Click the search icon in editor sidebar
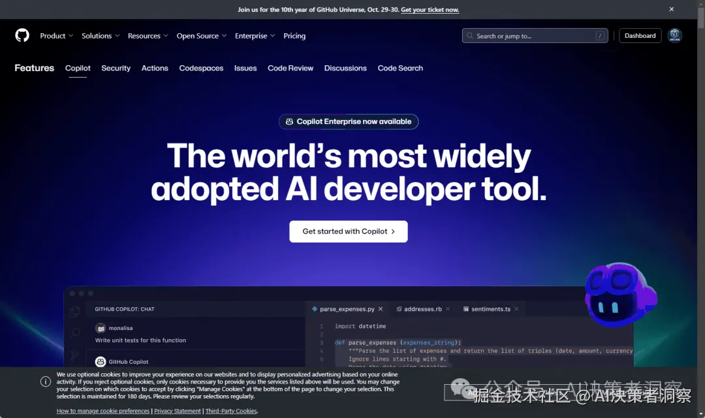This screenshot has height=418, width=705. pyautogui.click(x=76, y=333)
